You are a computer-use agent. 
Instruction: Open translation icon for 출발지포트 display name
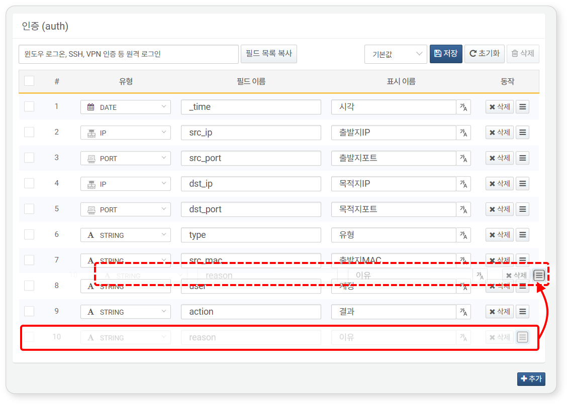[463, 158]
